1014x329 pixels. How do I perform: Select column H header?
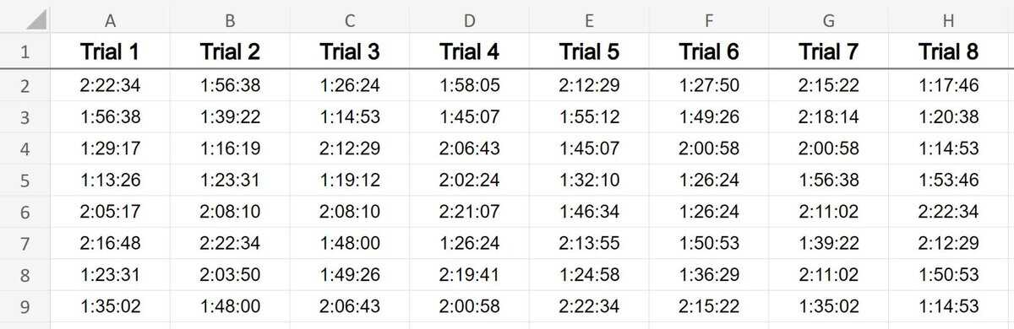(x=949, y=19)
